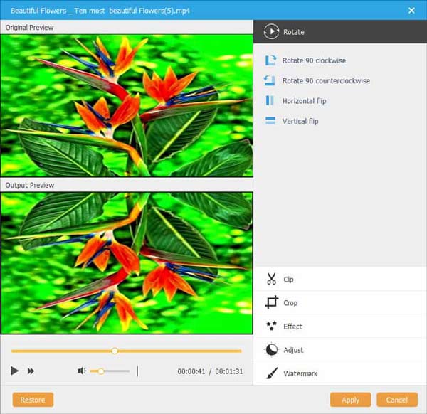Viewport: 427px width, 414px height.
Task: Apply Horizontal flip to the video
Action: tap(270, 101)
